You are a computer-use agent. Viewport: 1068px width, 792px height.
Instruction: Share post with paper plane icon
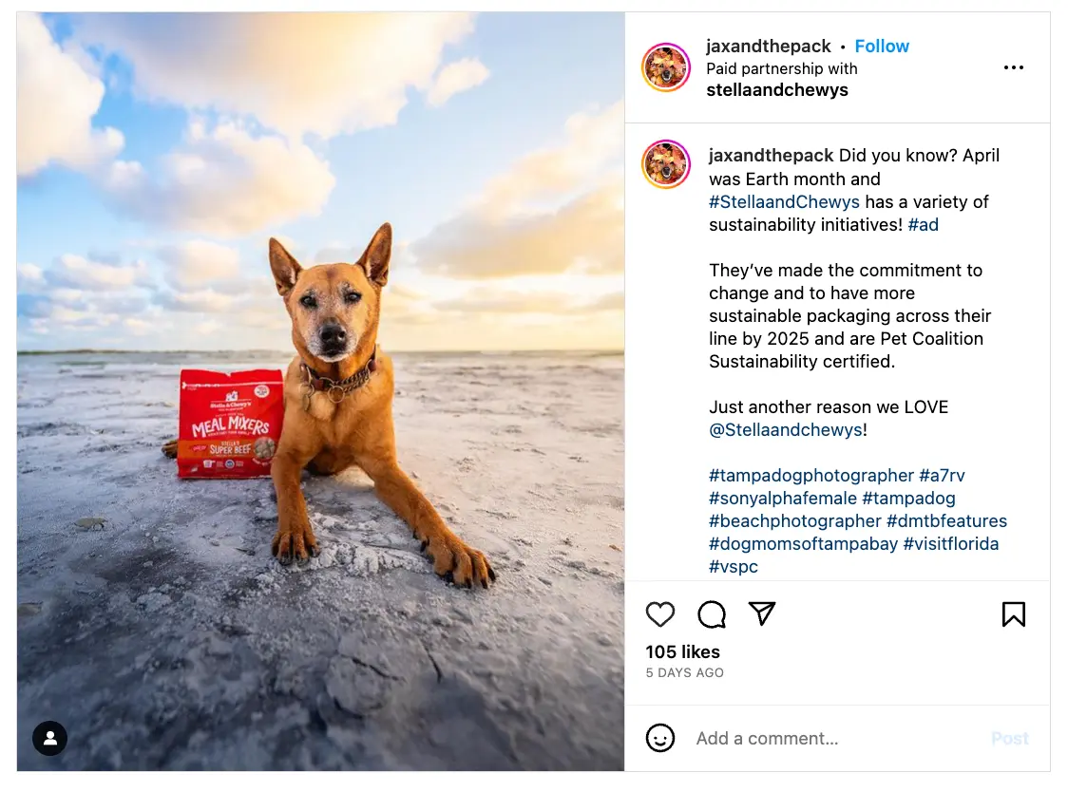pos(762,613)
